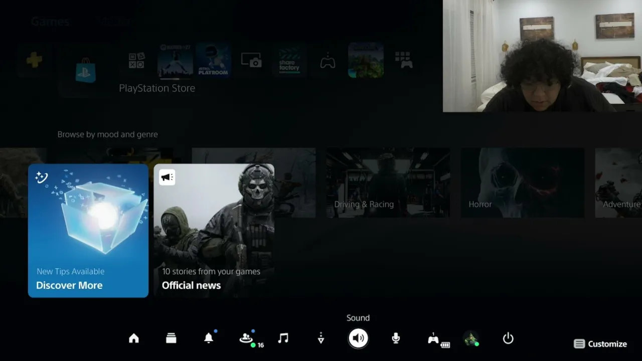
Task: Open the PlayStation Plus icon
Action: pos(34,60)
